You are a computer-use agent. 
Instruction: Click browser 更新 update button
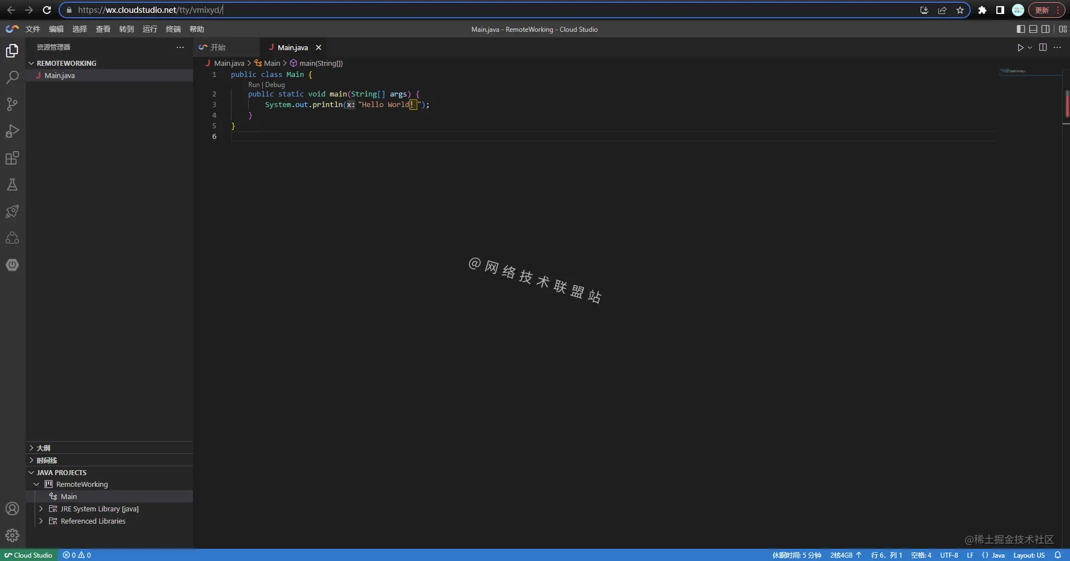click(x=1046, y=10)
